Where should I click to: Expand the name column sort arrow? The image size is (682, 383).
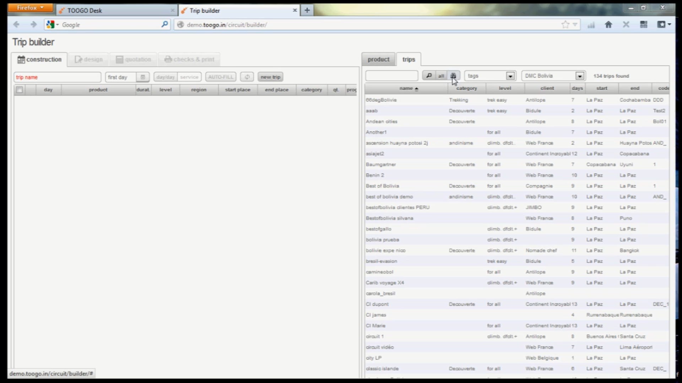pos(417,89)
